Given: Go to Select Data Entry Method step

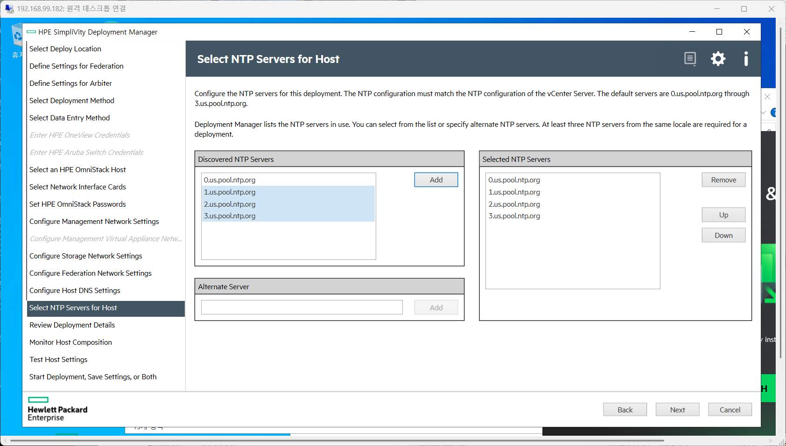Looking at the screenshot, I should 106,118.
